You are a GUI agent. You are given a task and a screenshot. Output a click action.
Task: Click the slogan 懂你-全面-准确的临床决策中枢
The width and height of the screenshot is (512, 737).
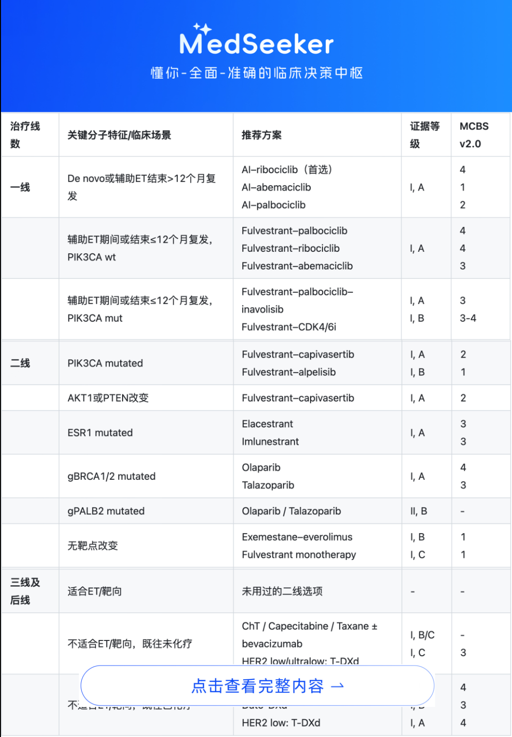[x=256, y=73]
